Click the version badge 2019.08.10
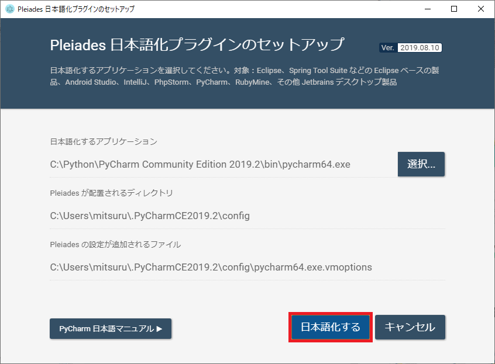This screenshot has width=495, height=364. coord(410,47)
